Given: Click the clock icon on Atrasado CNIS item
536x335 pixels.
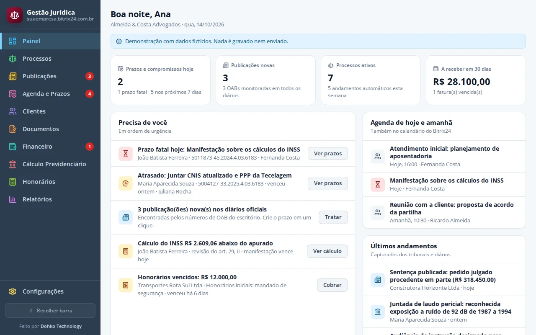Looking at the screenshot, I should (126, 183).
